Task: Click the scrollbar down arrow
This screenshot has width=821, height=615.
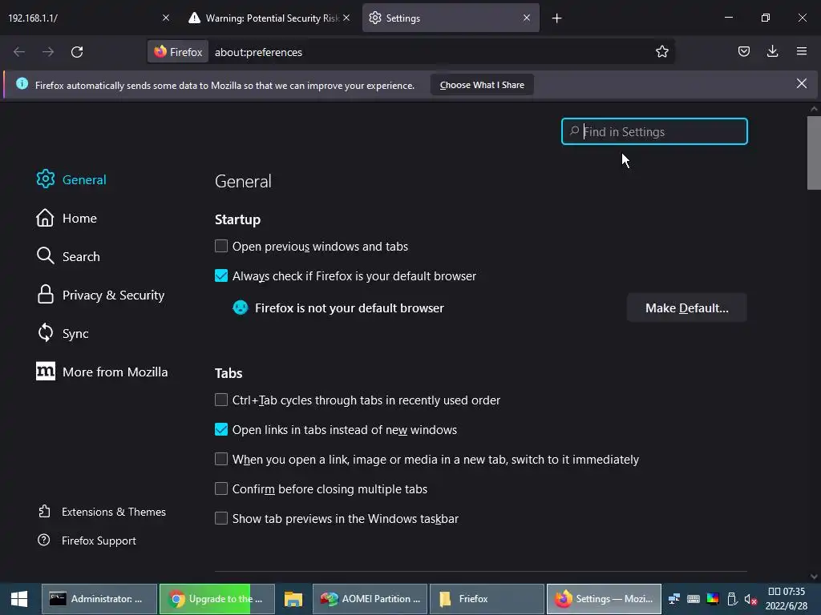Action: 813,577
